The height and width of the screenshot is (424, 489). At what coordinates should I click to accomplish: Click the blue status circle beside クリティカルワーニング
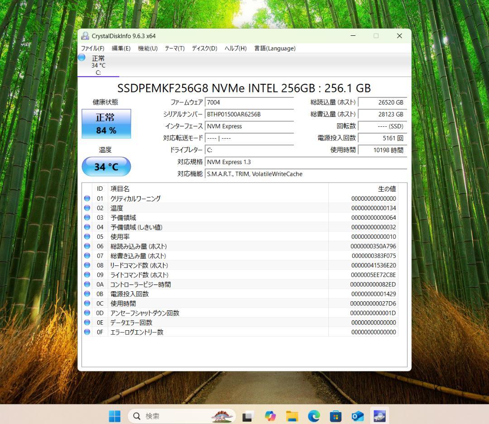[87, 198]
